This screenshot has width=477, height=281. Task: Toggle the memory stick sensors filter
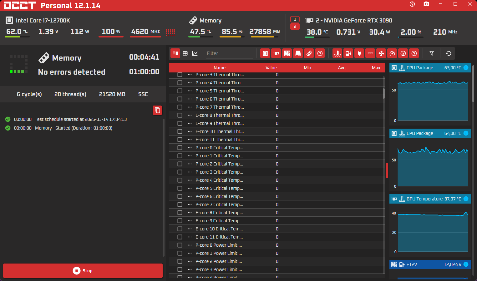pyautogui.click(x=309, y=53)
